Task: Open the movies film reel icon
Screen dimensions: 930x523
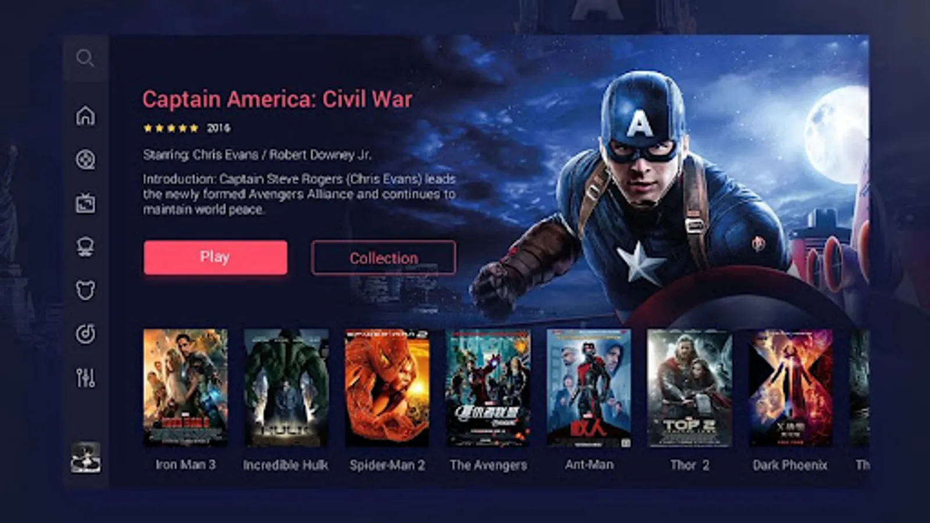Action: coord(85,159)
